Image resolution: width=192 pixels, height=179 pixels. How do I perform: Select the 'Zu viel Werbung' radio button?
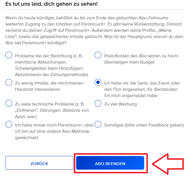pos(98,103)
